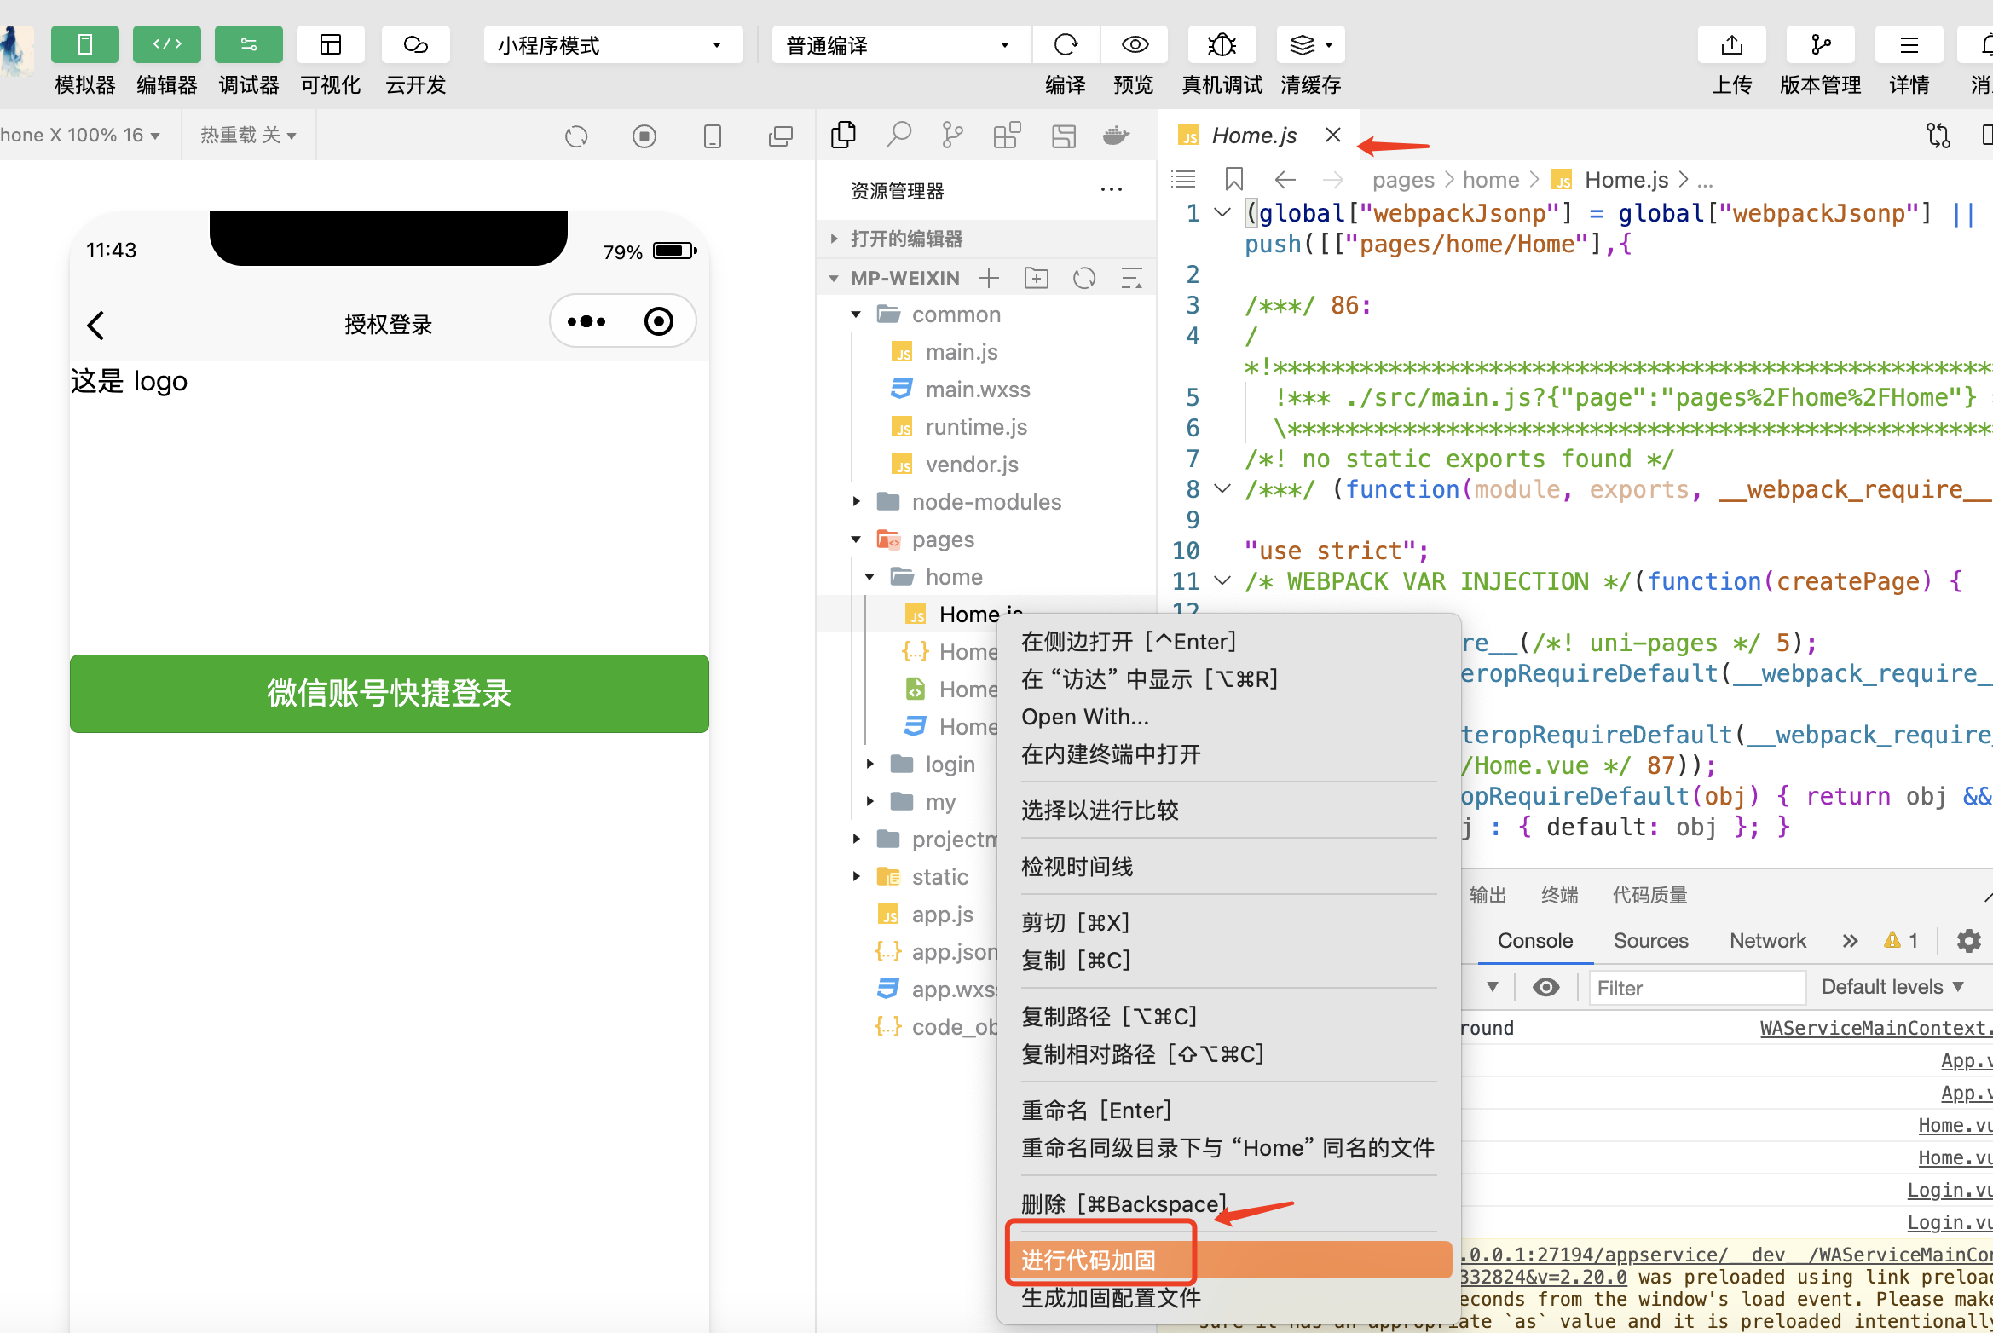Click the search icon in the sidebar
The width and height of the screenshot is (1993, 1333).
tap(898, 135)
